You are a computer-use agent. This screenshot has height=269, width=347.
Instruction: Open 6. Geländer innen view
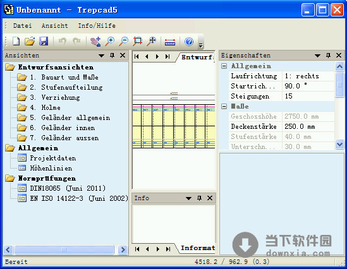pyautogui.click(x=63, y=128)
